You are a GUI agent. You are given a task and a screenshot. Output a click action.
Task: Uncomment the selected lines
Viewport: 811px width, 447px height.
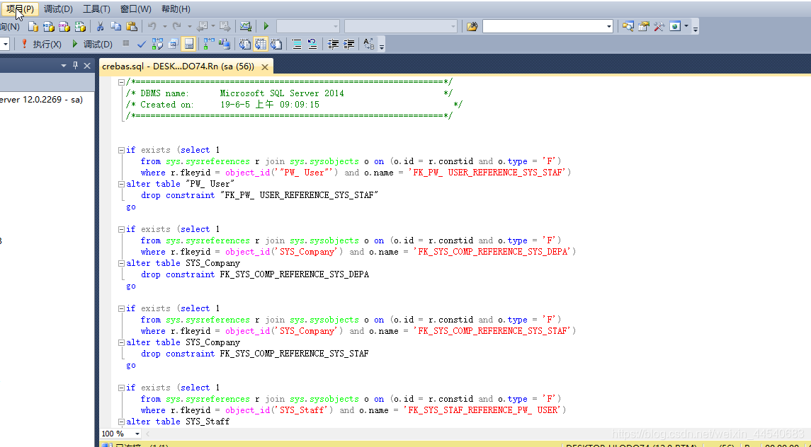pyautogui.click(x=312, y=44)
